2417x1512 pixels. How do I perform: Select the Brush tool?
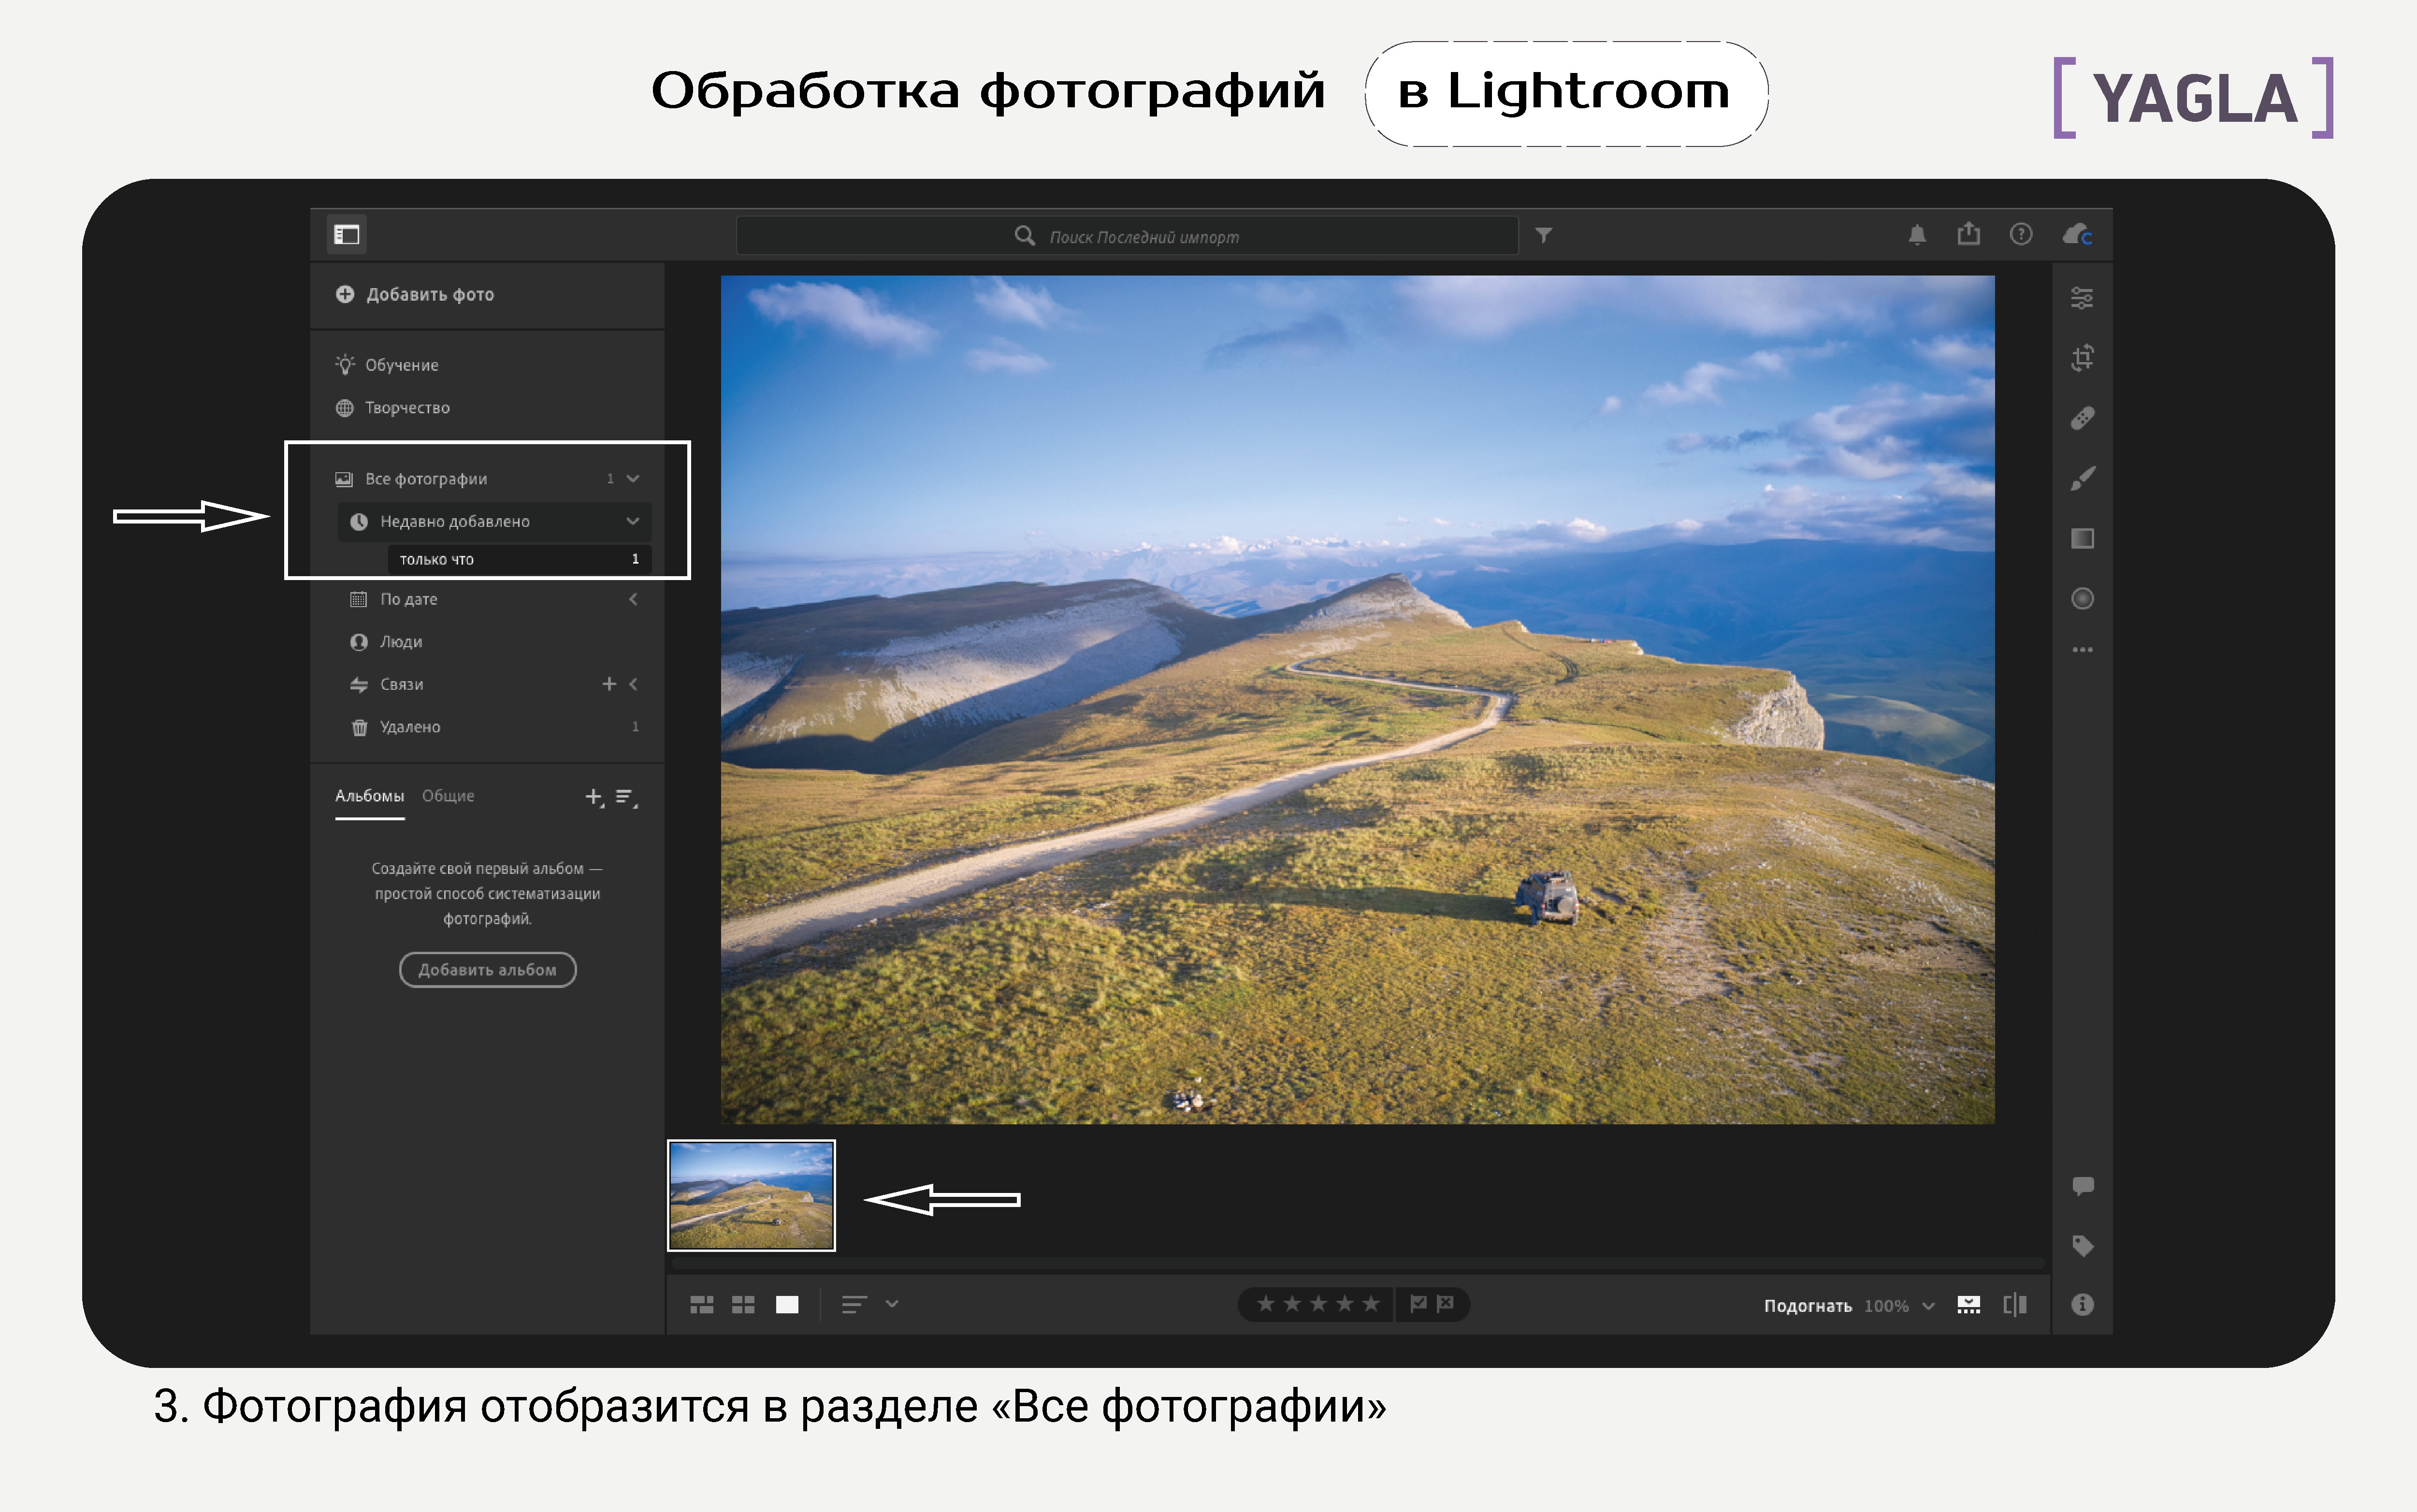(2082, 478)
